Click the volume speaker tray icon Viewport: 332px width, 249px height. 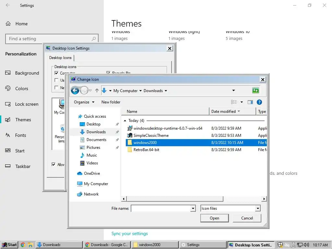tap(306, 245)
